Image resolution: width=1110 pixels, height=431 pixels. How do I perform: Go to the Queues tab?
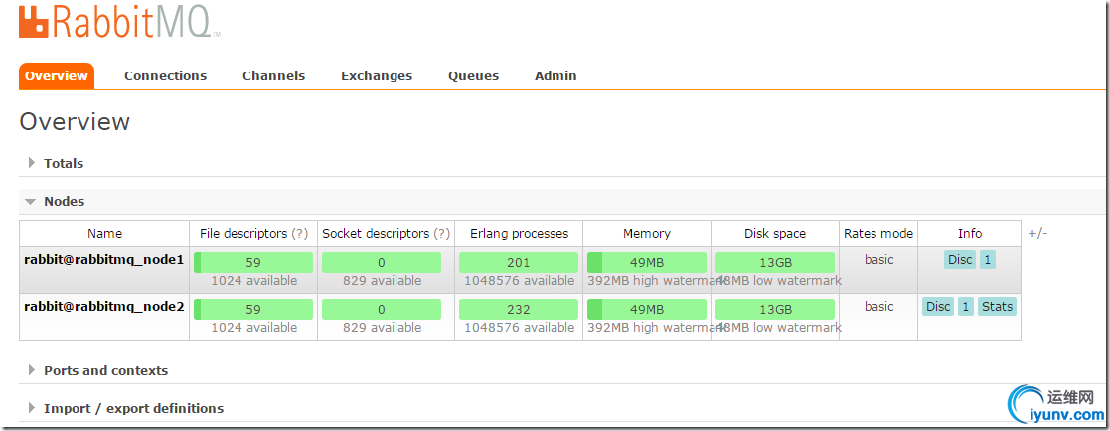coord(474,75)
